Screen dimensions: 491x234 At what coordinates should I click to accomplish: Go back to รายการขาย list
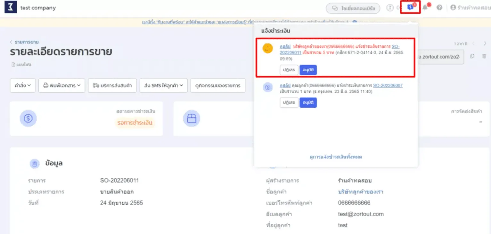[x=24, y=42]
